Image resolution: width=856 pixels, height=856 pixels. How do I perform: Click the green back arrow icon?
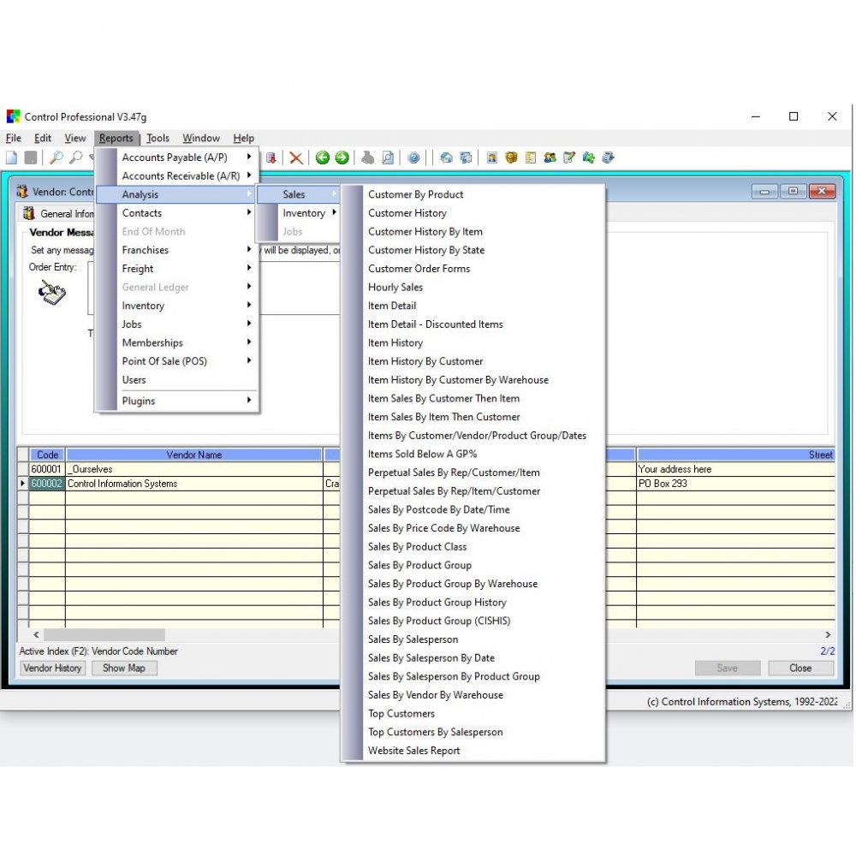click(x=322, y=158)
